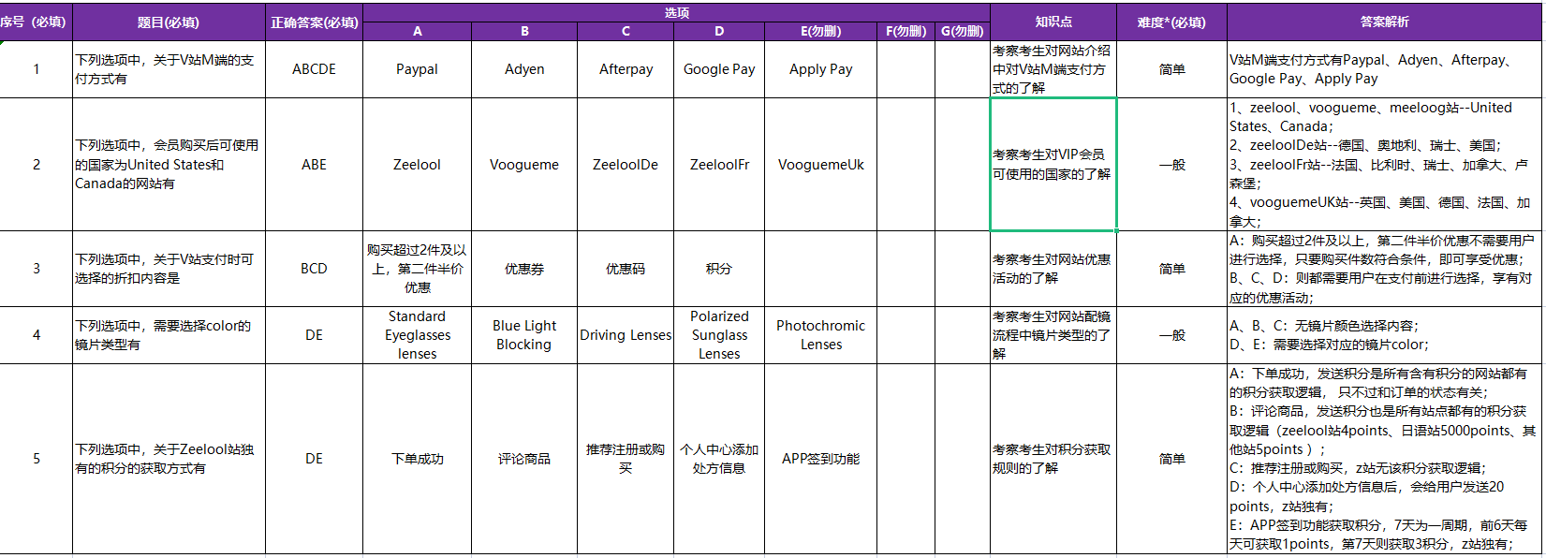The width and height of the screenshot is (1546, 558).
Task: Select the Photochromic Lenses cell
Action: (x=820, y=335)
